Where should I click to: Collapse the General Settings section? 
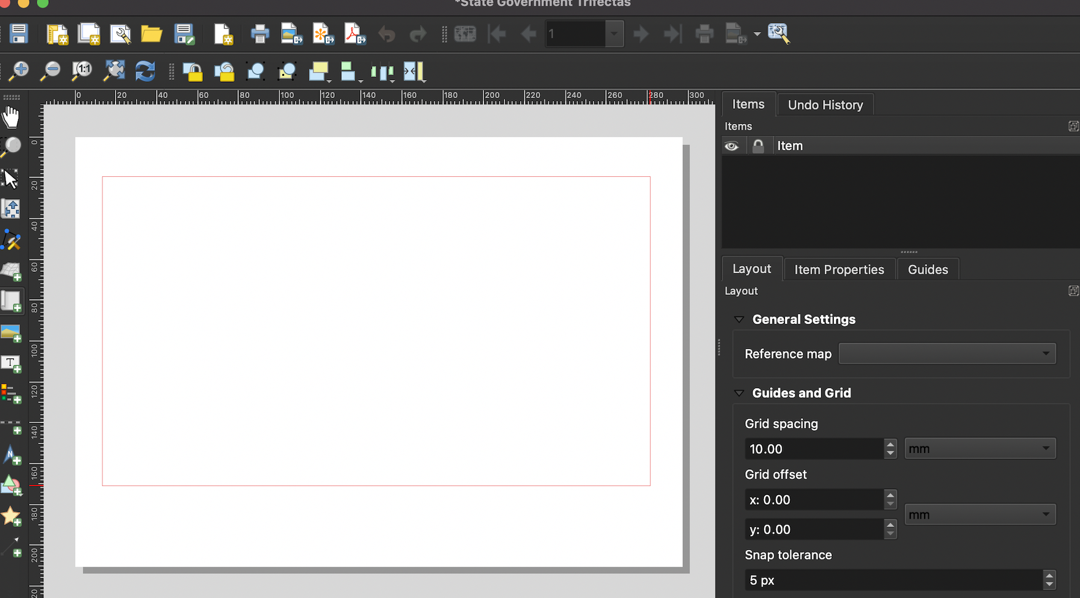coord(740,319)
